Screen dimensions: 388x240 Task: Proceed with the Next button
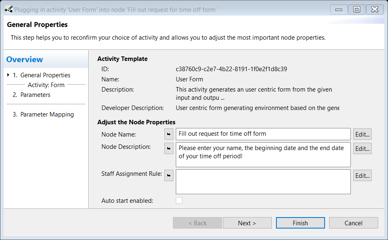247,223
